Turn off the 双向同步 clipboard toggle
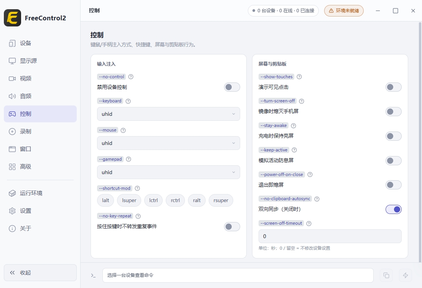The image size is (422, 288). click(394, 209)
